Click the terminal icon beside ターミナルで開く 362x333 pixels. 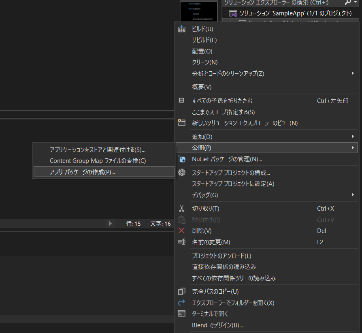tap(182, 314)
